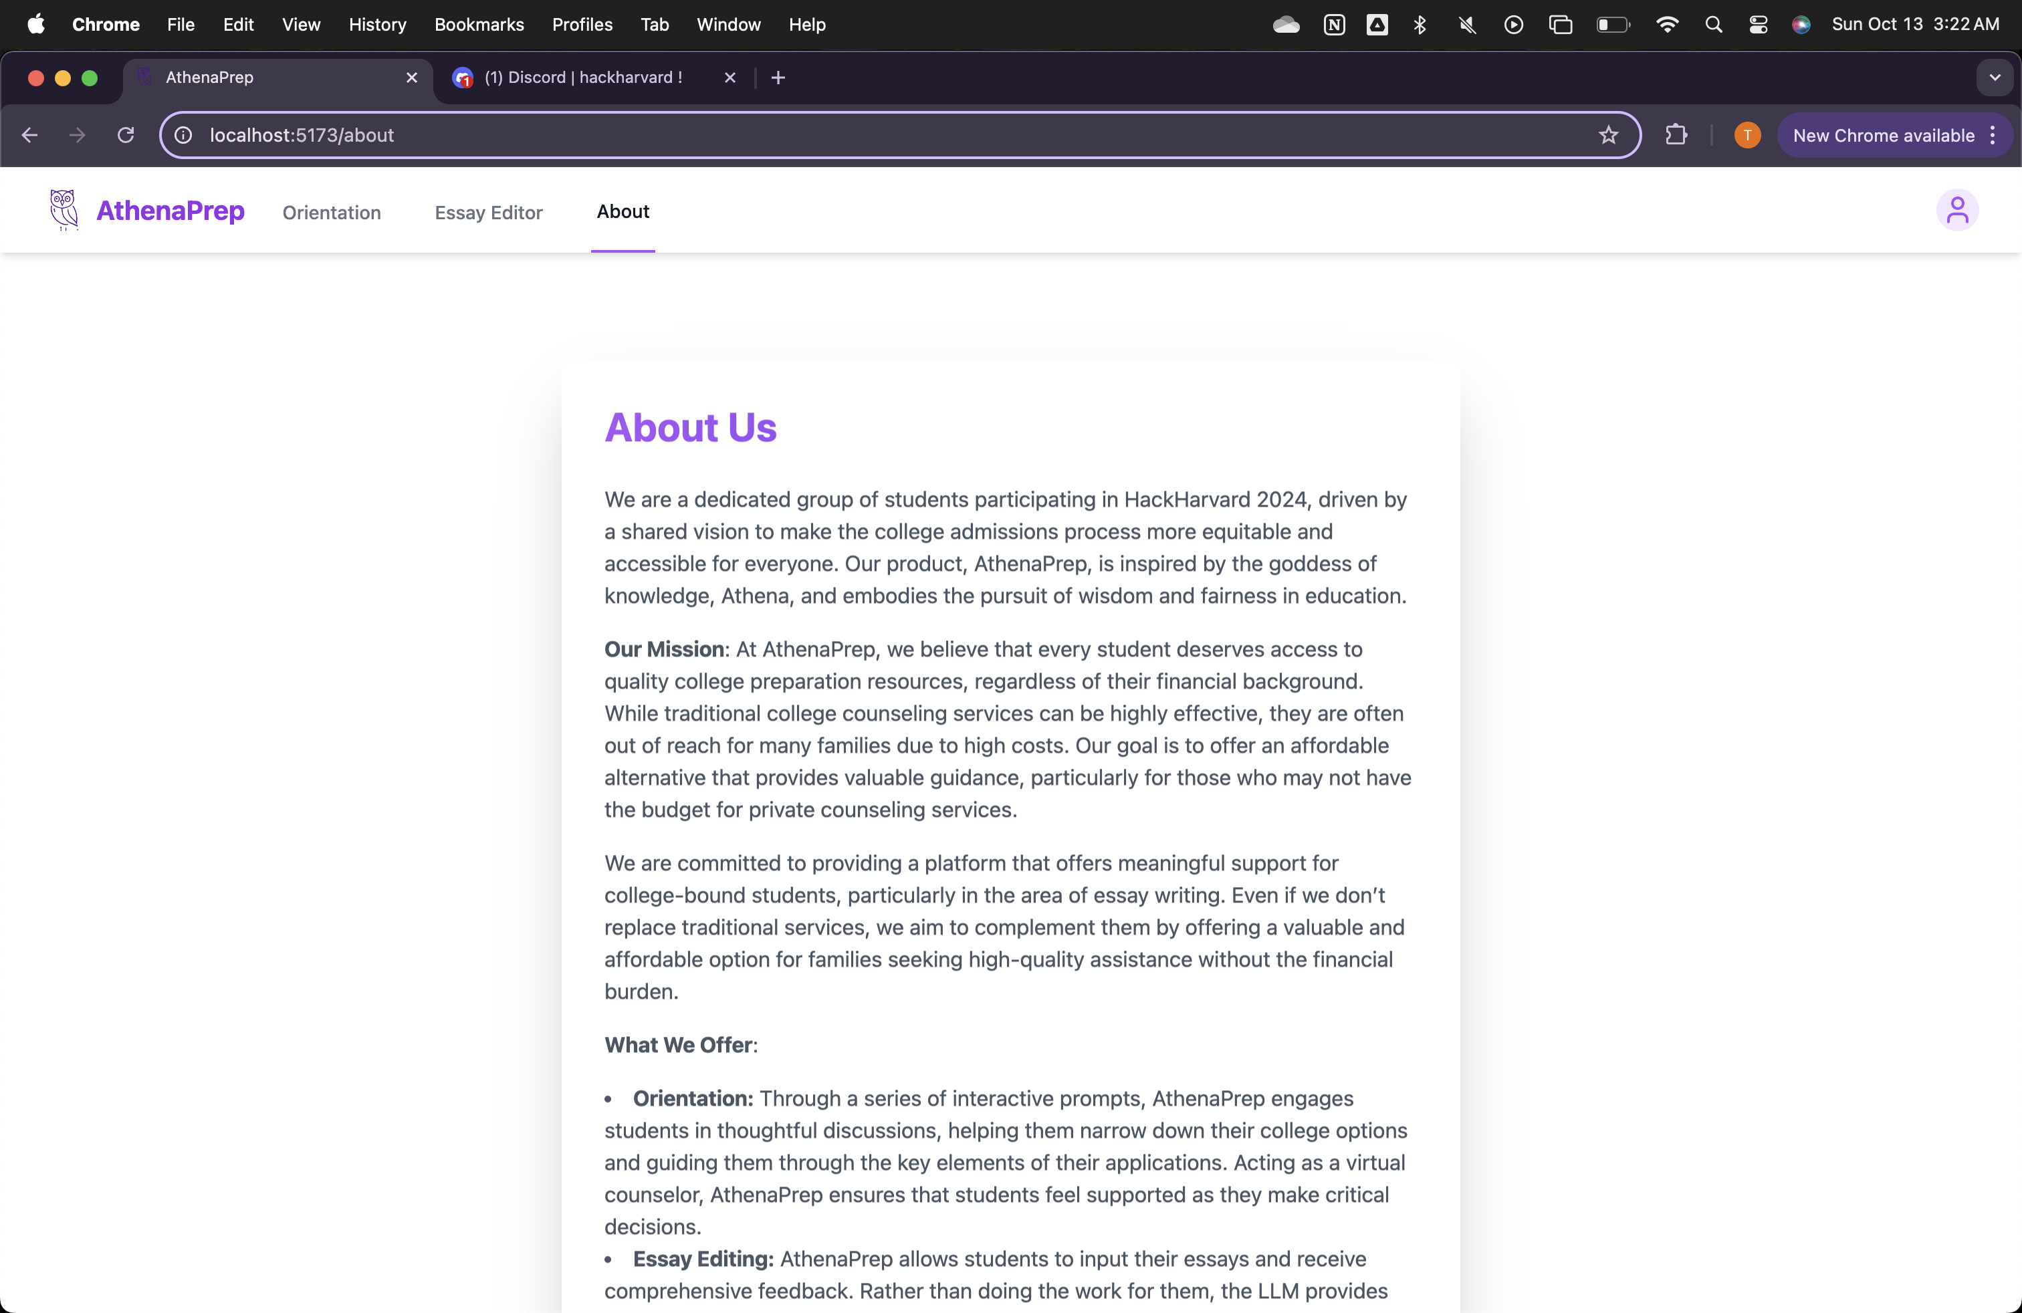Bookmark this page with the star icon
This screenshot has width=2022, height=1313.
[x=1607, y=135]
